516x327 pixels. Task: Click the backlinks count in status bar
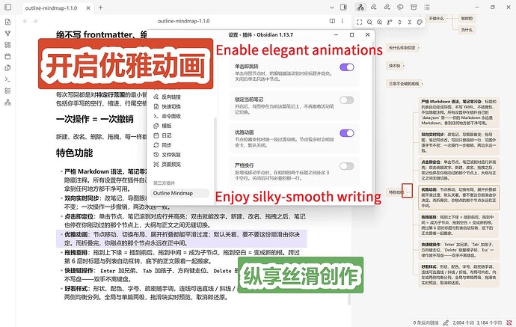tap(426, 323)
